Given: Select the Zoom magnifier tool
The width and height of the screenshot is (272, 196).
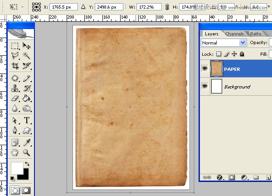Looking at the screenshot, I should [x=27, y=152].
